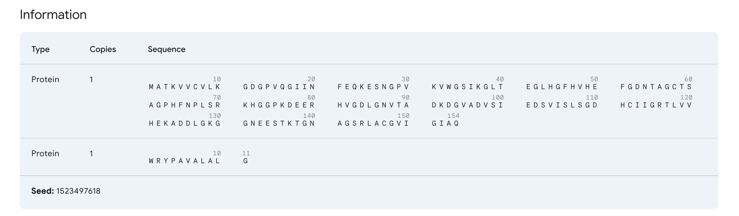Select the HVGDLGNVTA residue block
Screen dimensions: 739x216
point(373,105)
